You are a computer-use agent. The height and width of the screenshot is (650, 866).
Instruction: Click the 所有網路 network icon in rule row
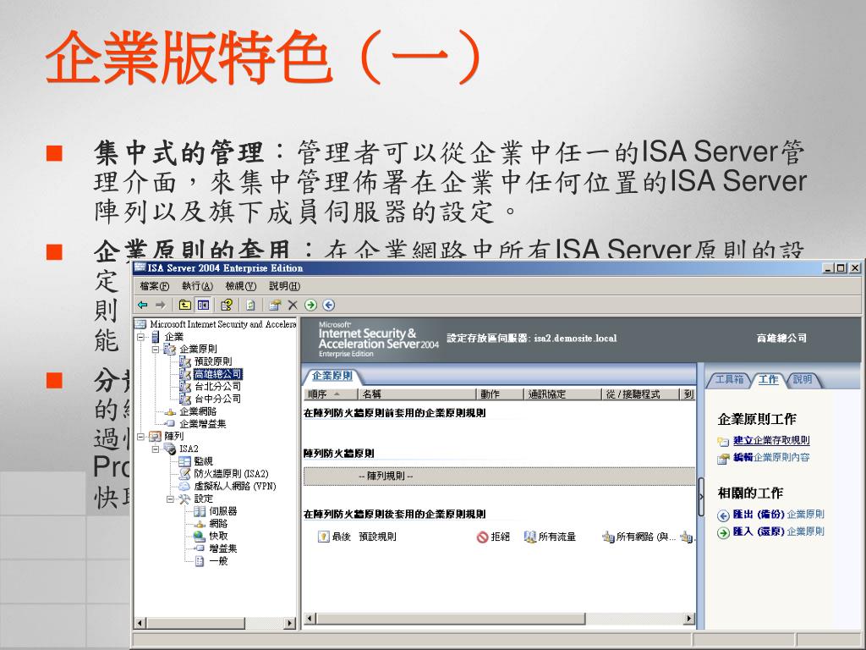click(x=608, y=537)
